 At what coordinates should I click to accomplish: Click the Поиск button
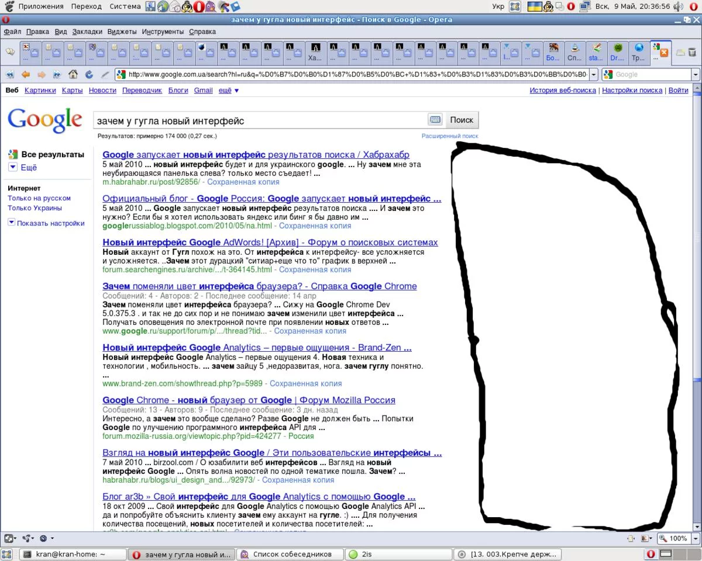pyautogui.click(x=462, y=120)
